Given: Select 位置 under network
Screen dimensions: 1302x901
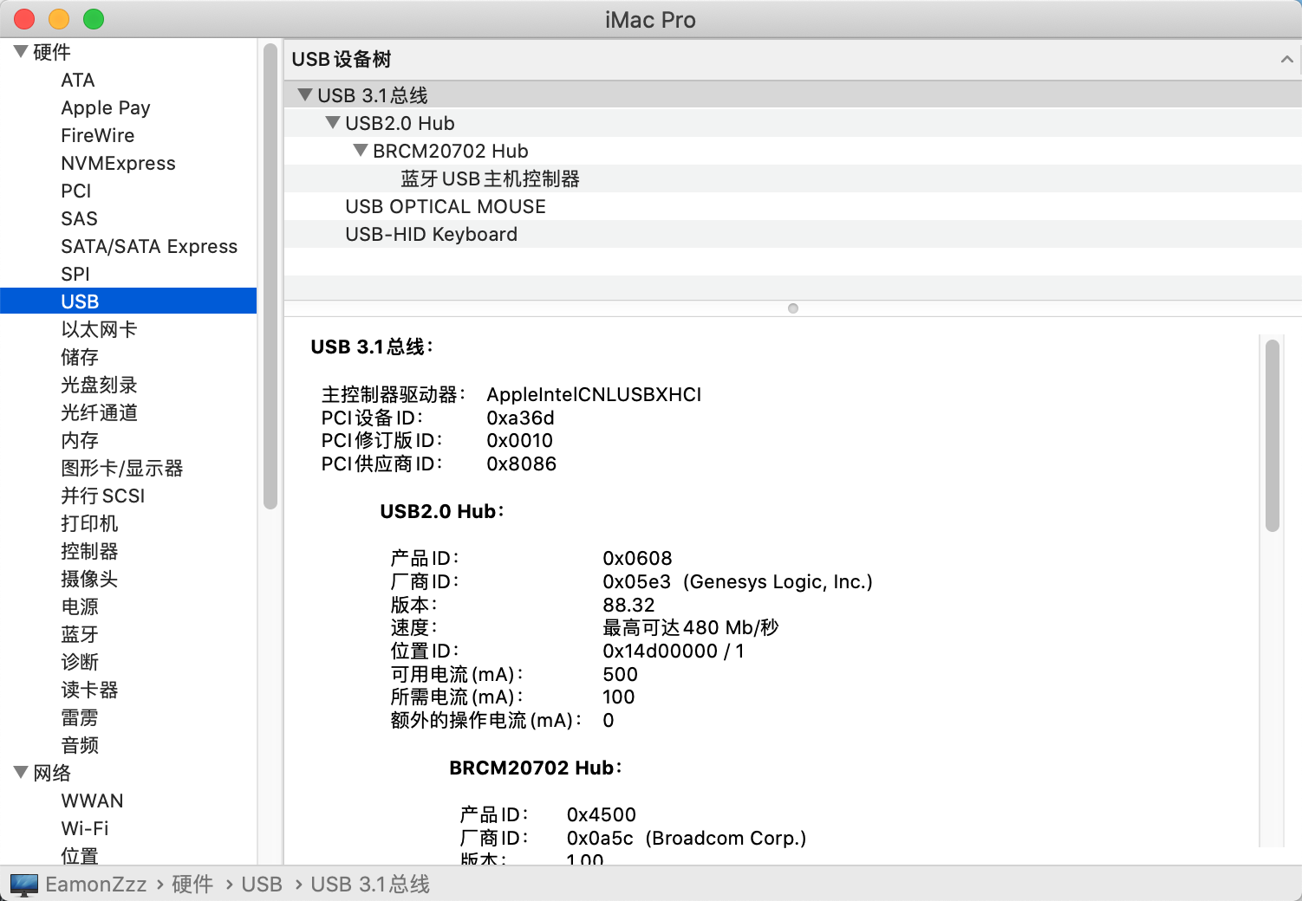Looking at the screenshot, I should tap(80, 856).
